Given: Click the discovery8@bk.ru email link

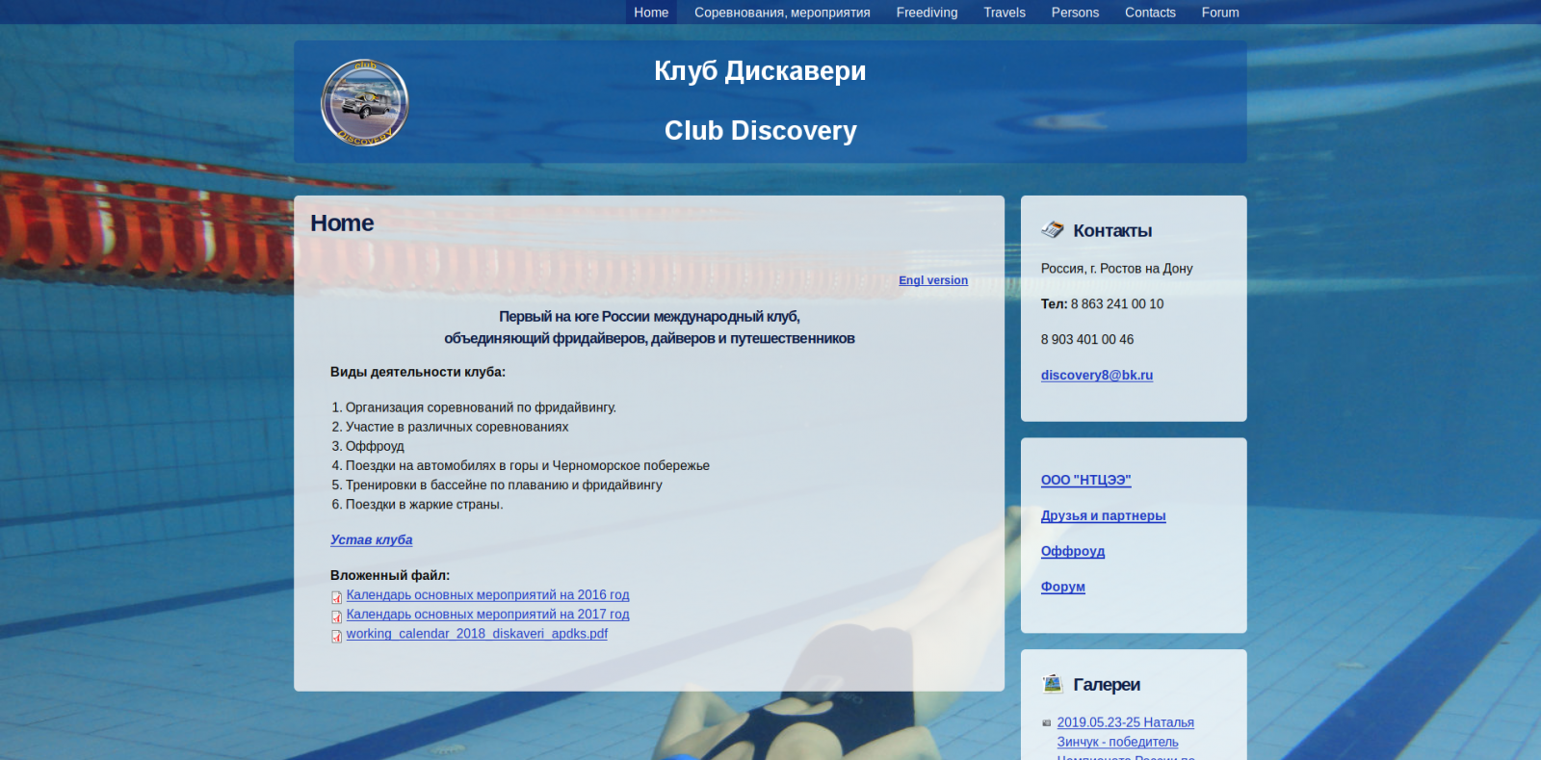Looking at the screenshot, I should click(x=1096, y=376).
